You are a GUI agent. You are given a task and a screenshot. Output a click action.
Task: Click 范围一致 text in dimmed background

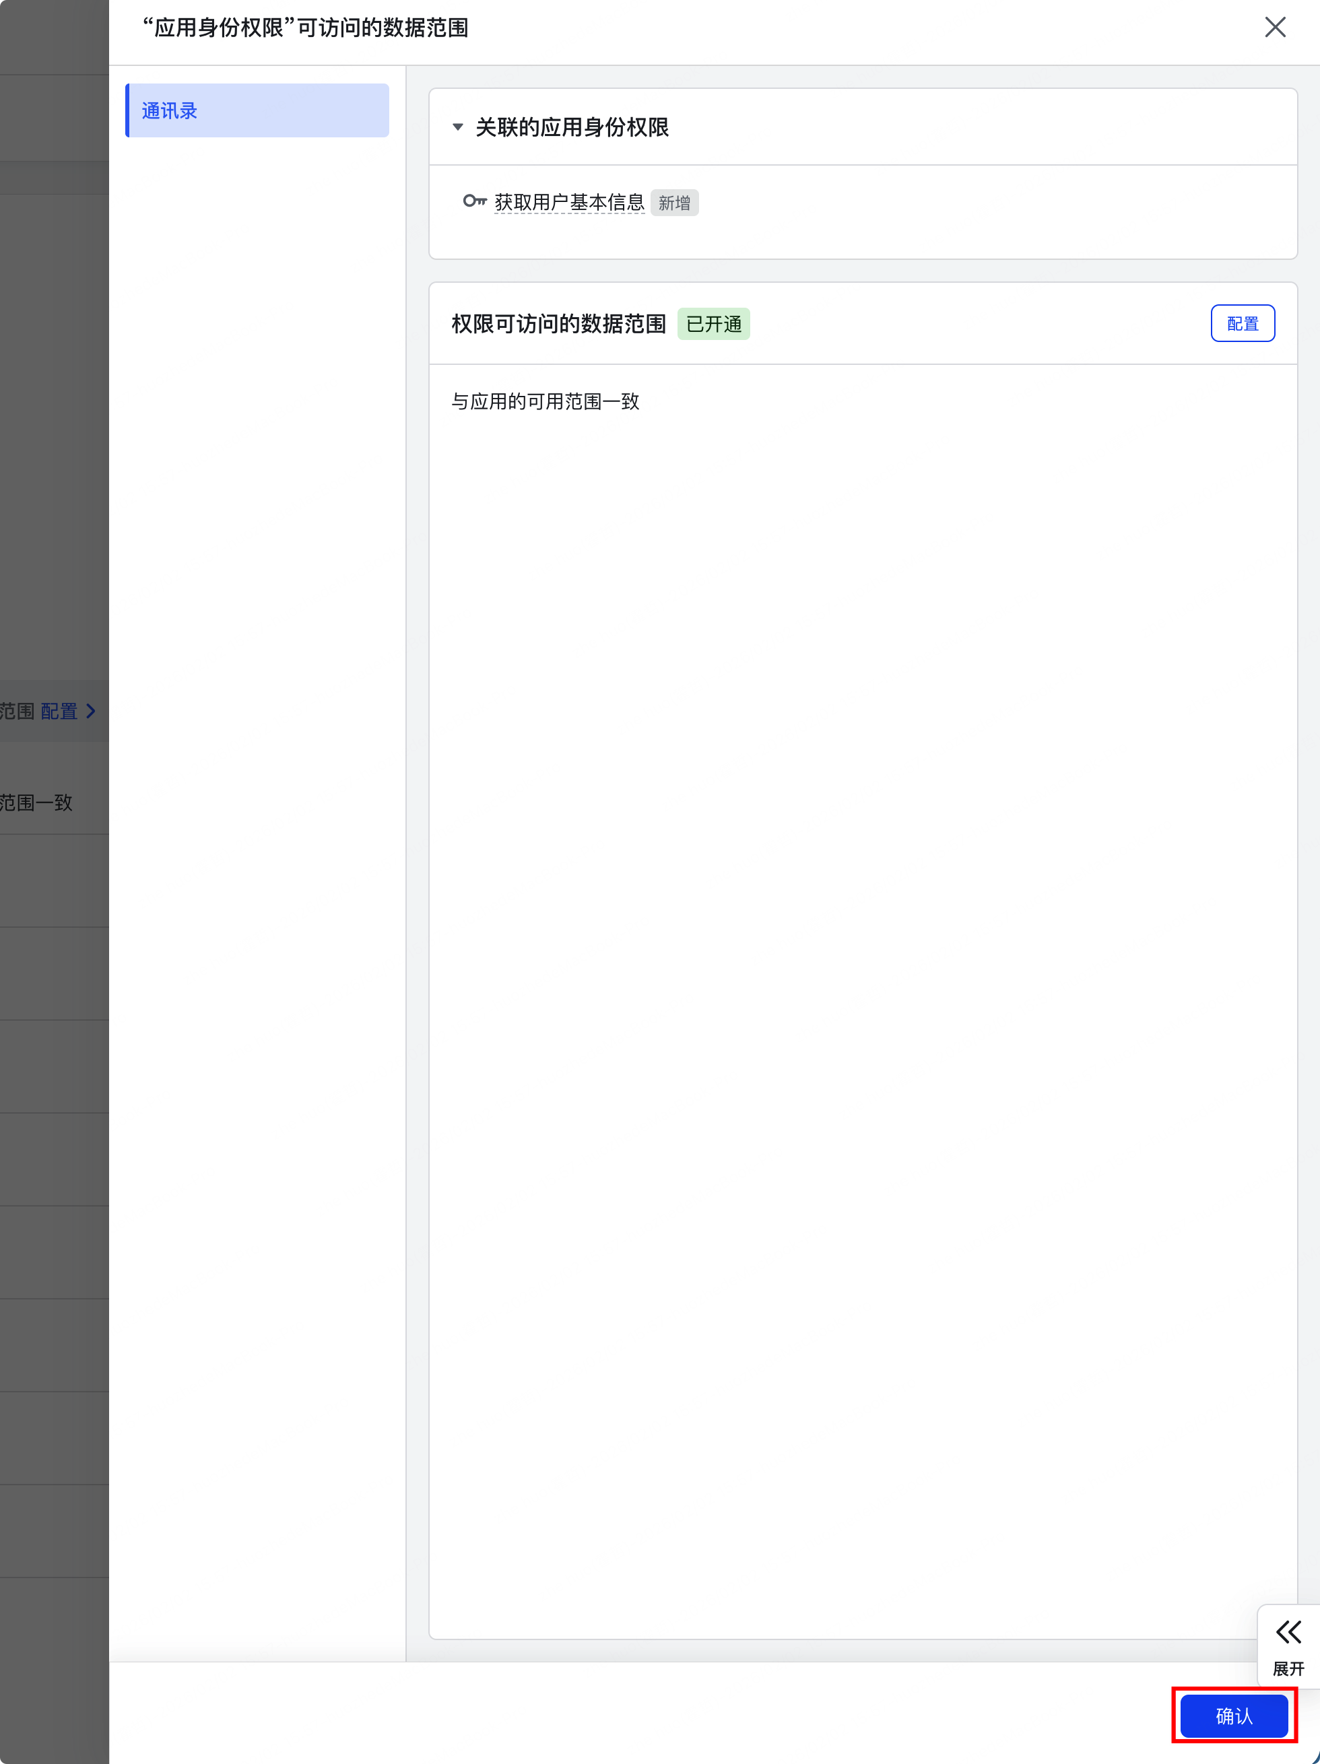click(x=36, y=803)
